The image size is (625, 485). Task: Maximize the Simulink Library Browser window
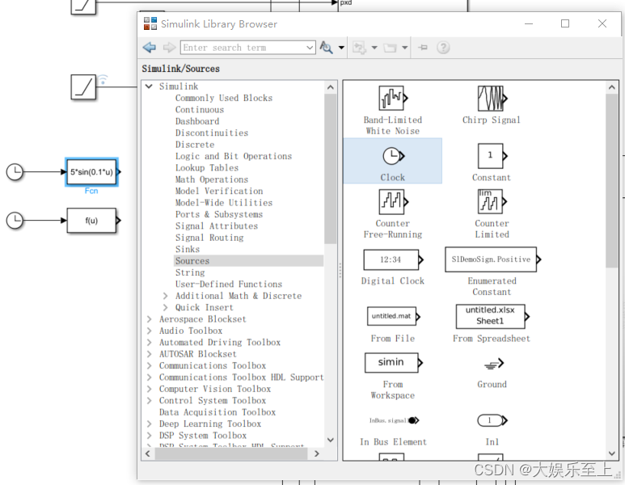(x=565, y=23)
